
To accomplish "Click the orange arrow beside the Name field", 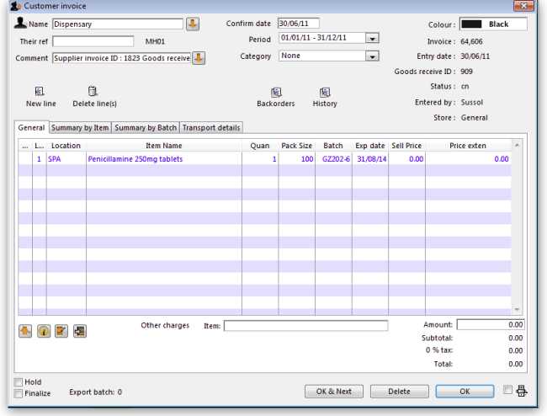I will click(x=193, y=24).
